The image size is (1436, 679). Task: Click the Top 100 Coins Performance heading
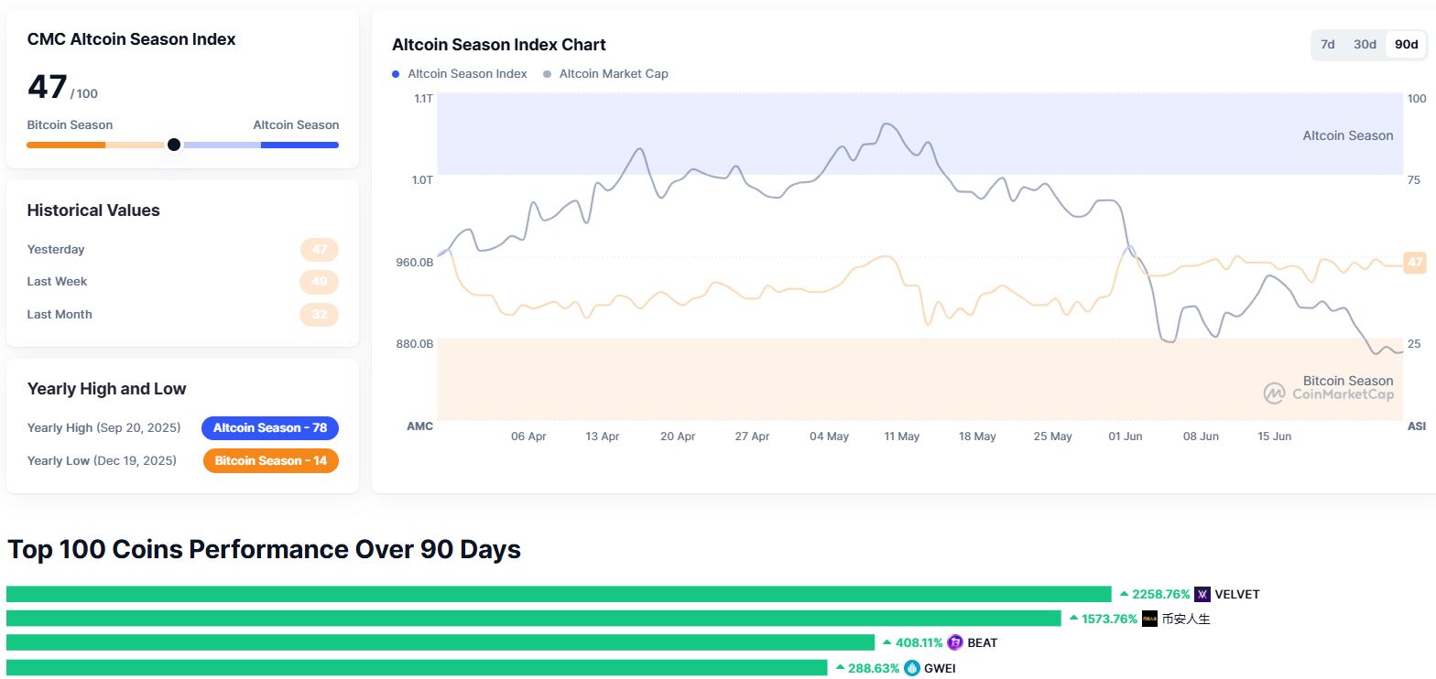tap(264, 550)
